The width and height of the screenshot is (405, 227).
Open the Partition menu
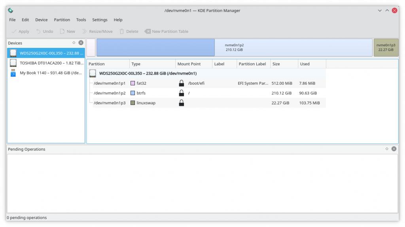tap(62, 20)
